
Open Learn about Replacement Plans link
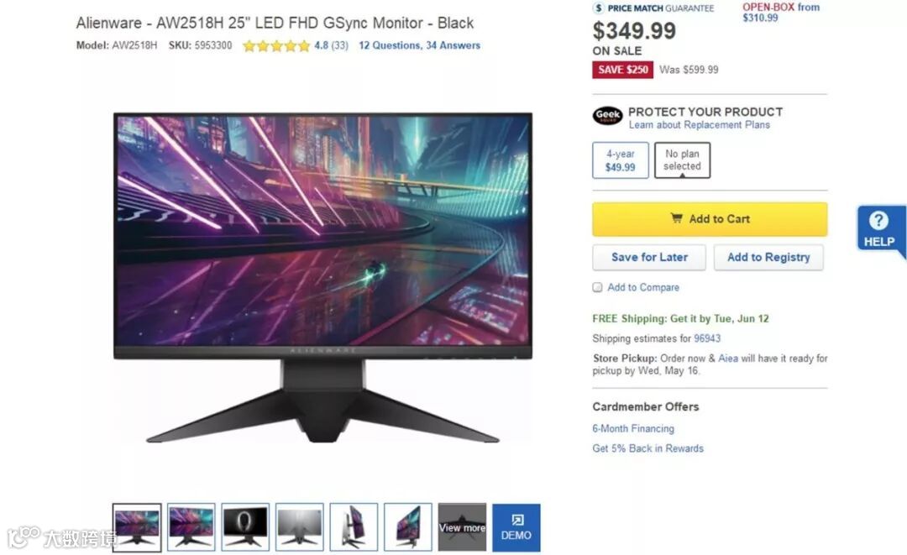point(700,125)
